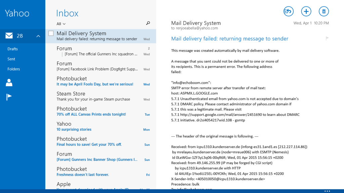Tick the checkbox beside Mail Delivery System
Viewport: 344px width, 193px height.
(51, 33)
